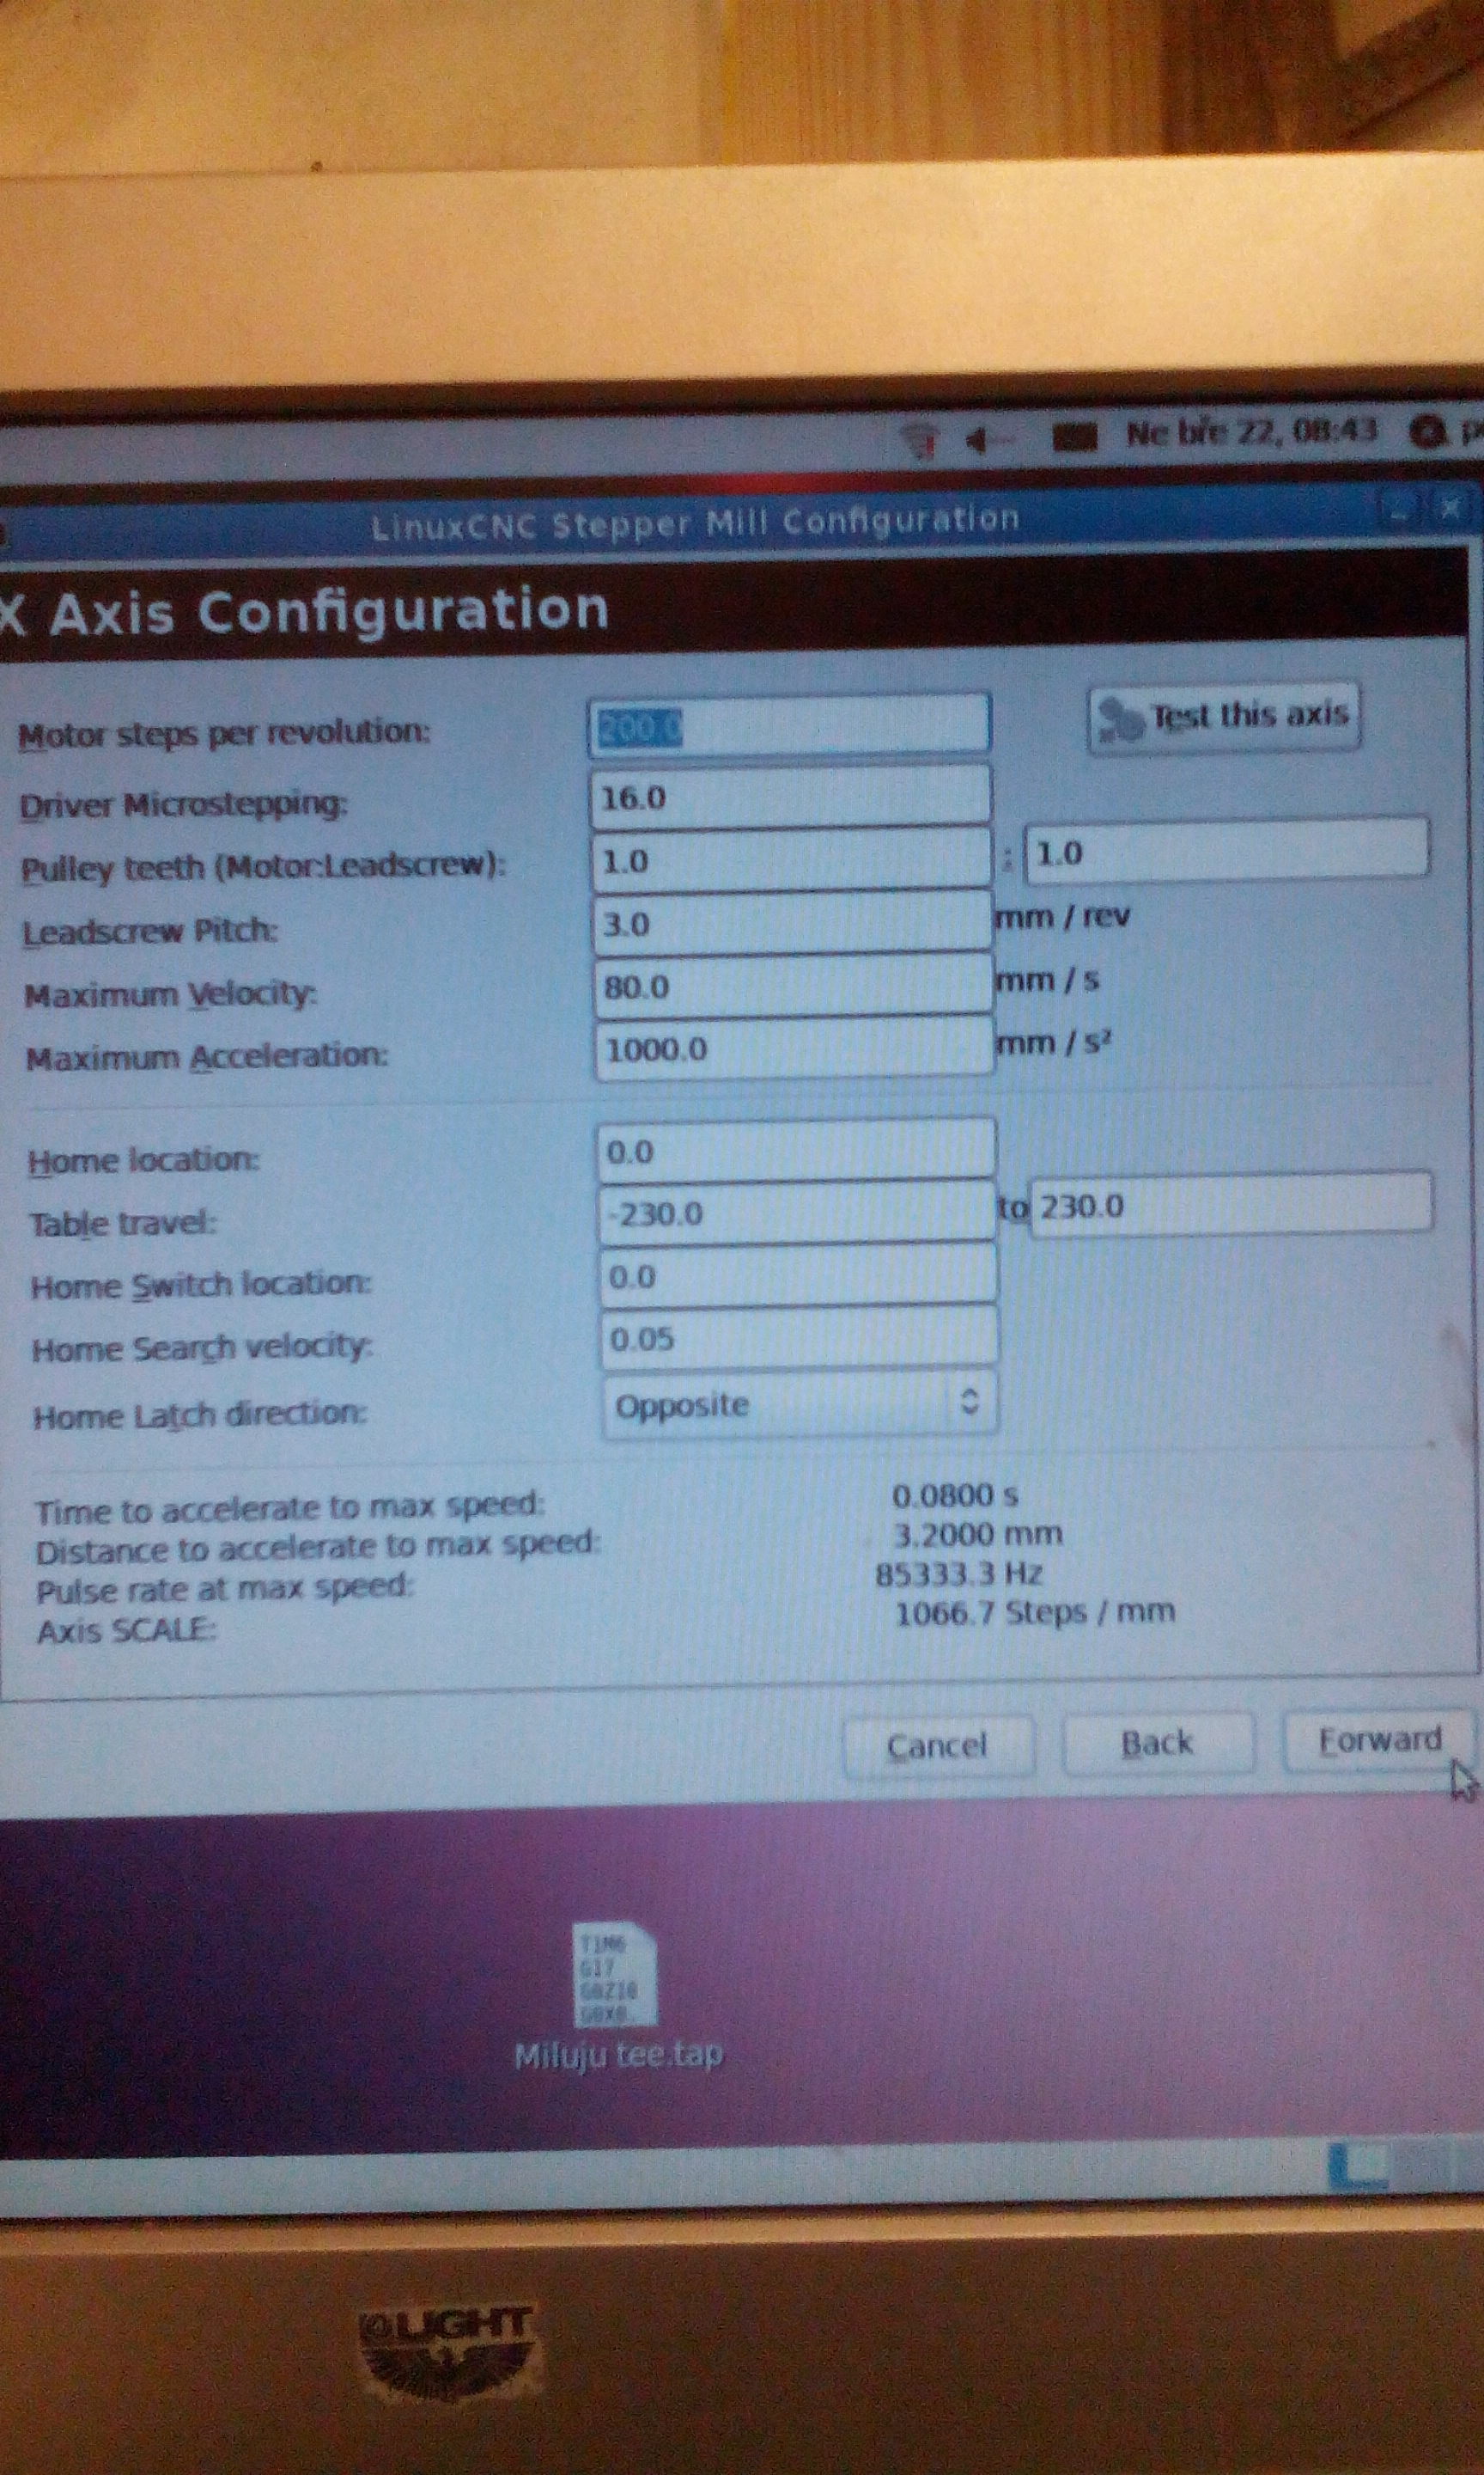The height and width of the screenshot is (2475, 1484).
Task: Edit the Maximum Acceleration value
Action: tap(793, 1048)
